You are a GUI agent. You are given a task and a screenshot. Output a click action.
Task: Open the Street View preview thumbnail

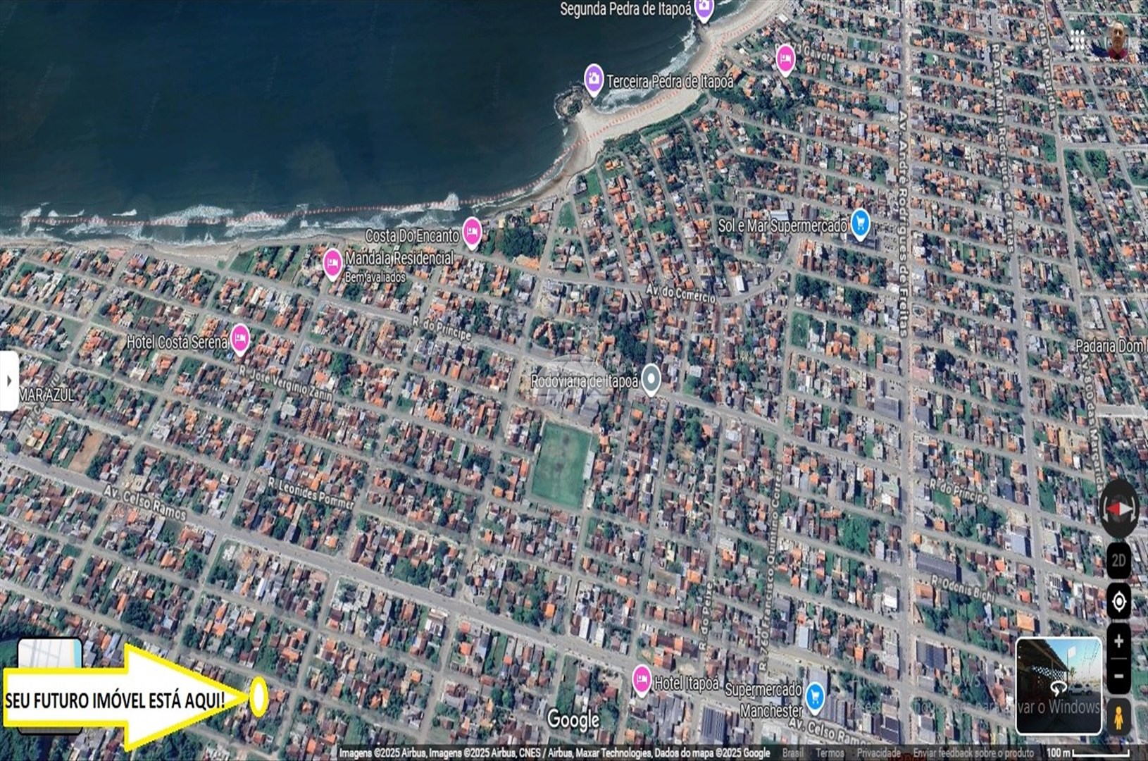pos(1059,686)
